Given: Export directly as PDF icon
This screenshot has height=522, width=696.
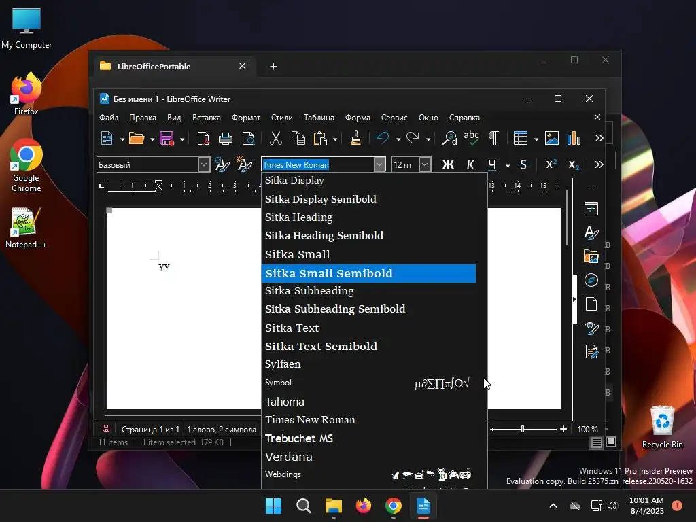Looking at the screenshot, I should (203, 139).
